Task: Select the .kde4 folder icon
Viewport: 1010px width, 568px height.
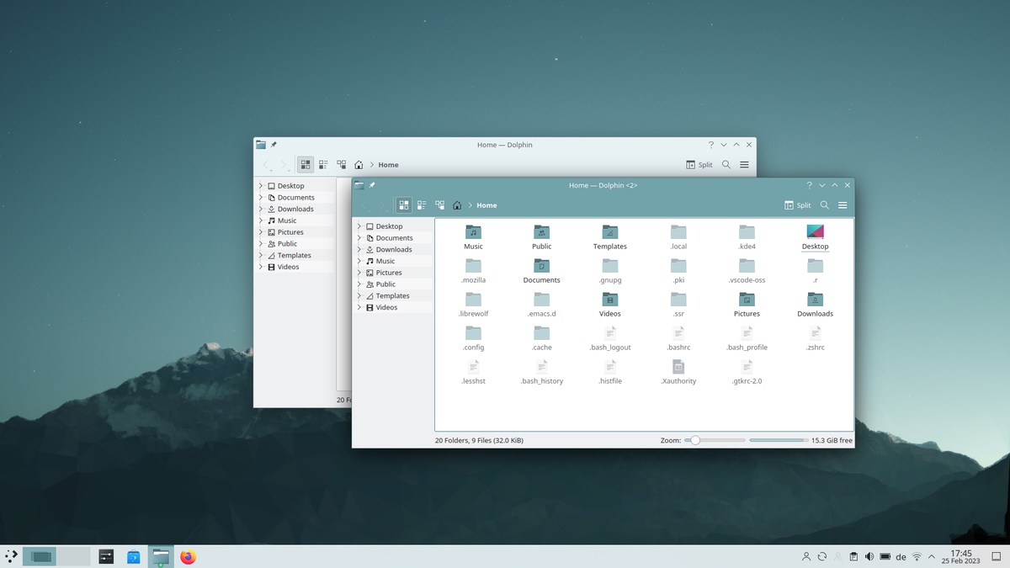Action: tap(747, 231)
